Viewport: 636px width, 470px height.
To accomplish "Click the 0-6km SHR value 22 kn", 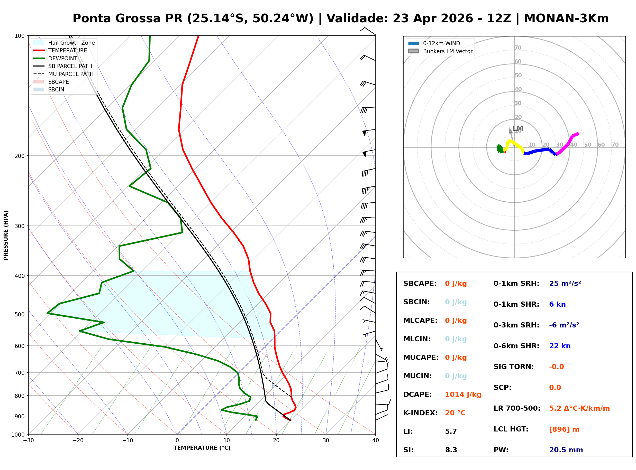I will tap(560, 346).
